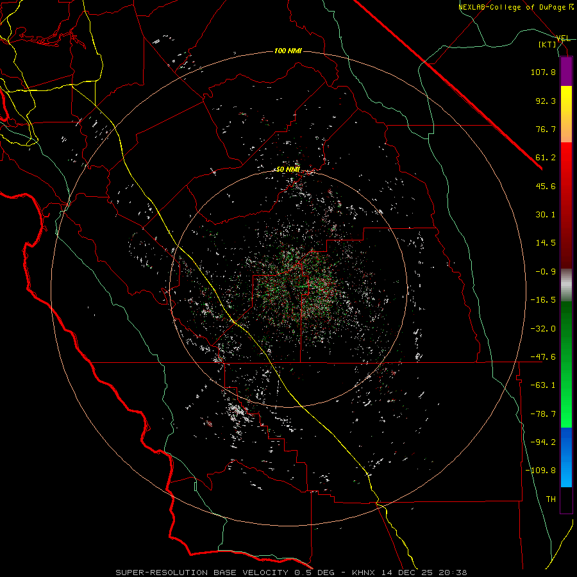Click the 30.1 legend value

tap(546, 215)
